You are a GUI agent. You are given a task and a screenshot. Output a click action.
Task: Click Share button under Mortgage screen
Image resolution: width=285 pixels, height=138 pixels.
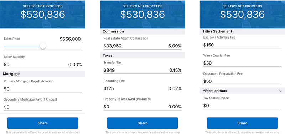(x=43, y=123)
